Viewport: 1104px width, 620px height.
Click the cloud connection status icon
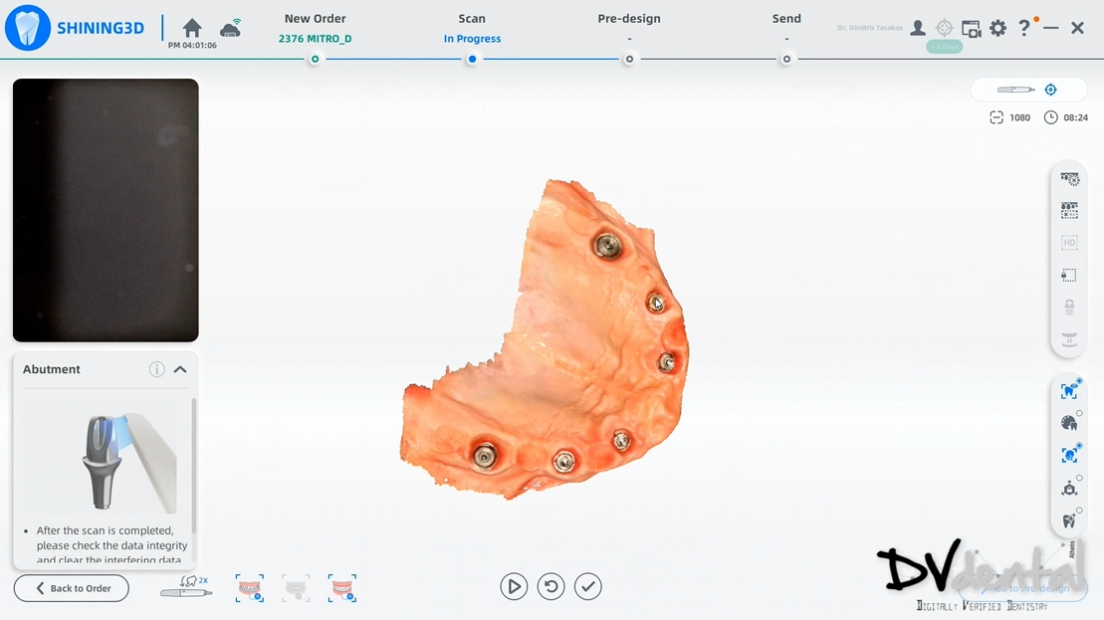click(x=230, y=28)
